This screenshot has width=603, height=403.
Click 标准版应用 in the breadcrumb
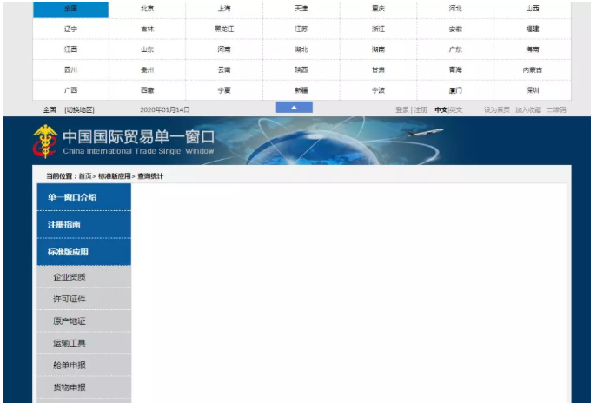[114, 176]
